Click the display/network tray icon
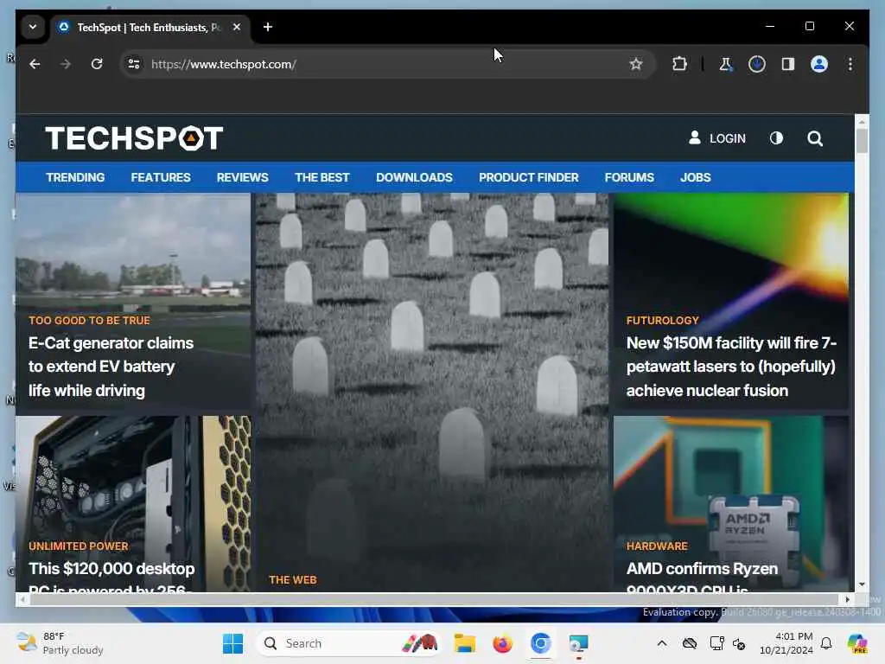The height and width of the screenshot is (664, 885). [x=716, y=643]
